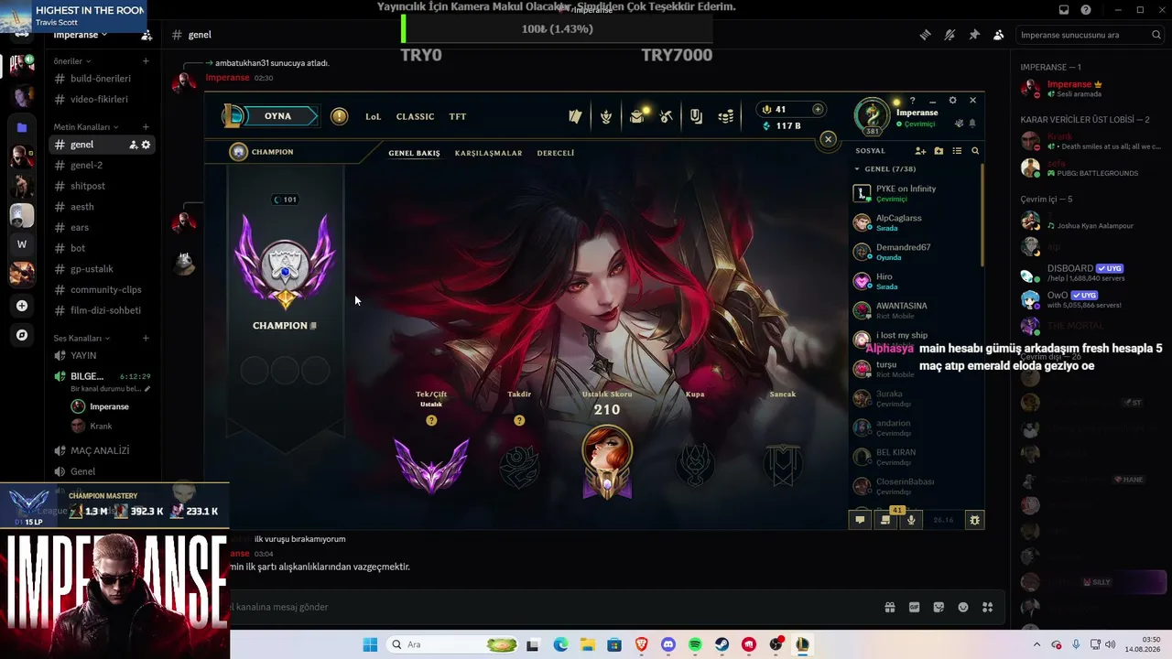Add Riot Points with the plus button
The width and height of the screenshot is (1172, 659).
coord(818,109)
